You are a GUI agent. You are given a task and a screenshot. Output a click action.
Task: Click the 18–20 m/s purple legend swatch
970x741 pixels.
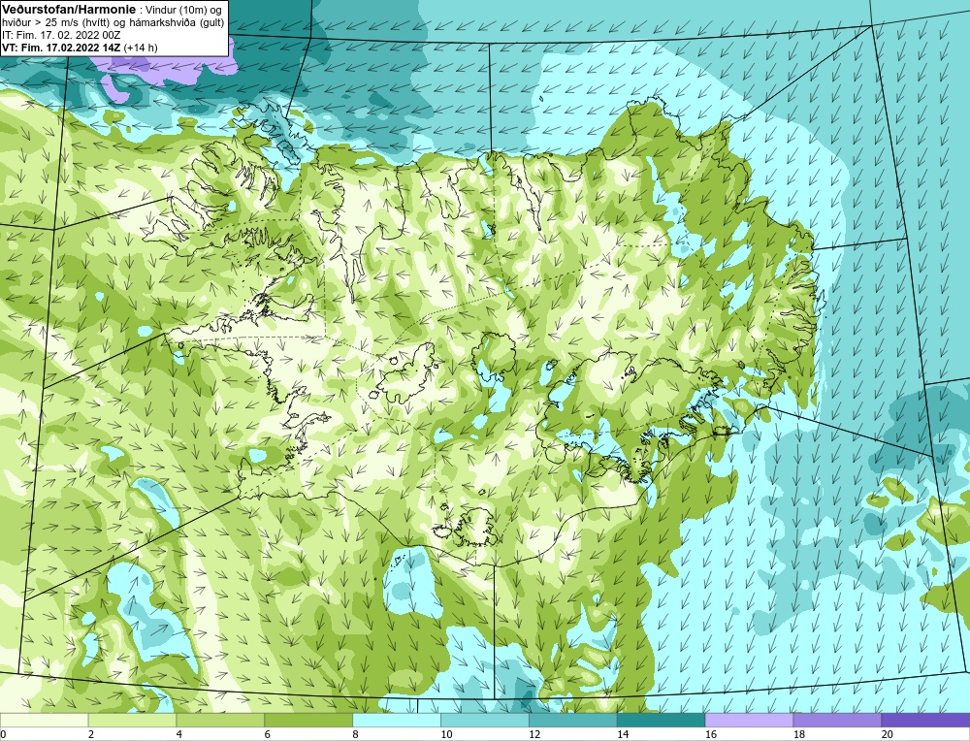(x=837, y=720)
